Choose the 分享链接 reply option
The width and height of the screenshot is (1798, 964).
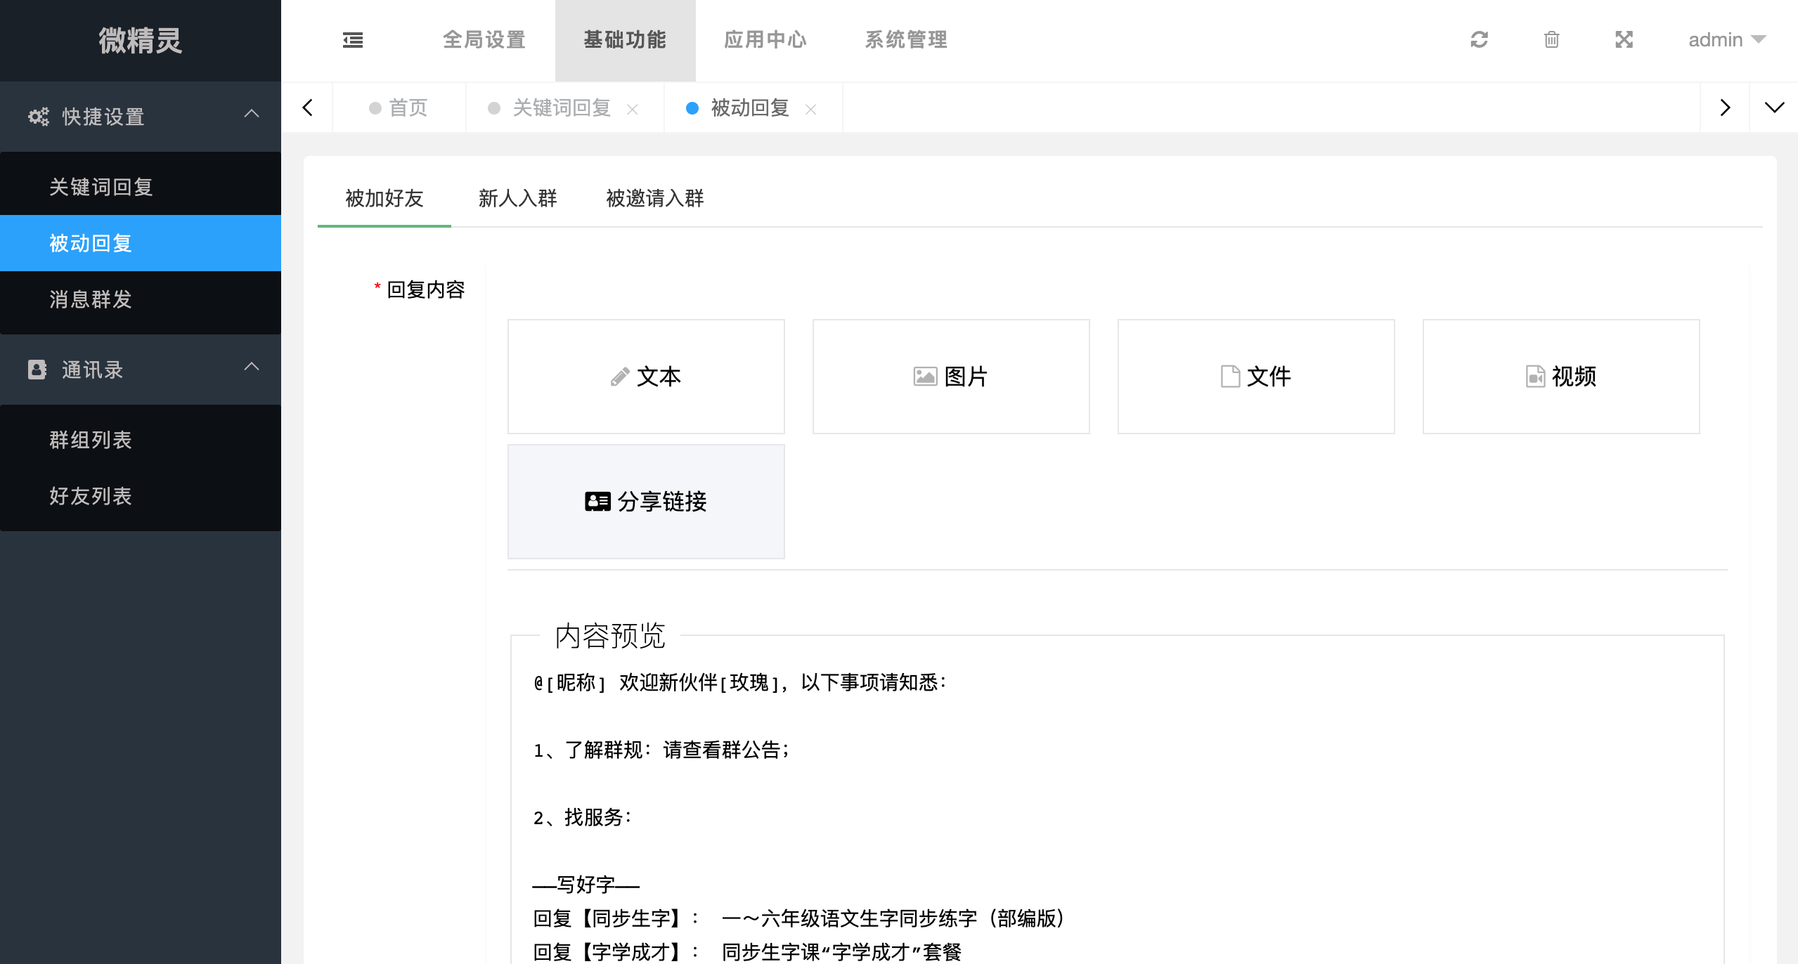pos(646,502)
